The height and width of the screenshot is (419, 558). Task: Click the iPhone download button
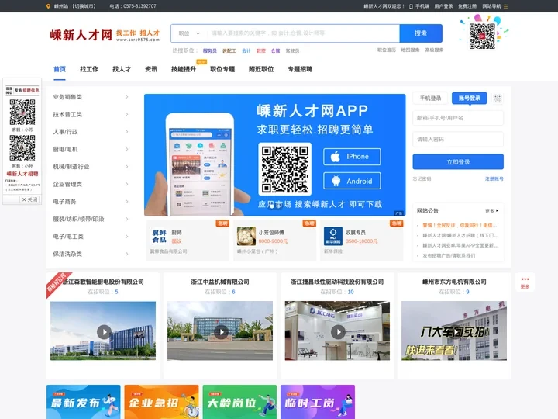[x=352, y=157]
